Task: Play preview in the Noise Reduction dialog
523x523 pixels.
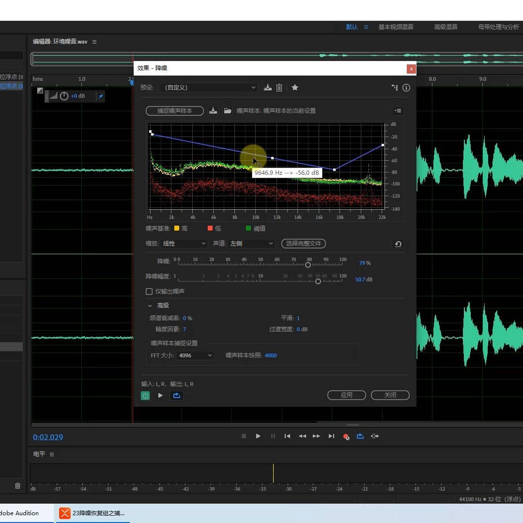Action: pos(160,395)
